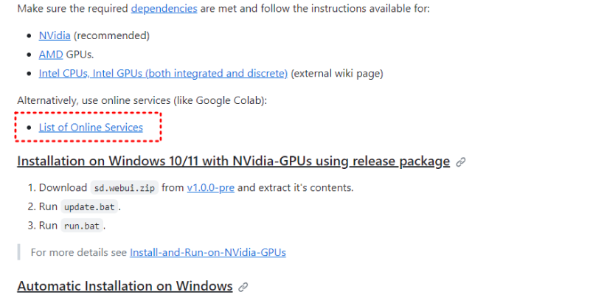The image size is (590, 295).
Task: Click the 'and extract it's contents' text
Action: pos(296,187)
